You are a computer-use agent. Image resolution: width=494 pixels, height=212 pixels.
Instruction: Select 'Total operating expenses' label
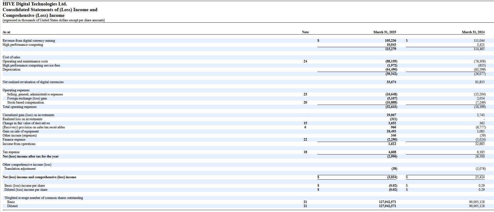19,107
